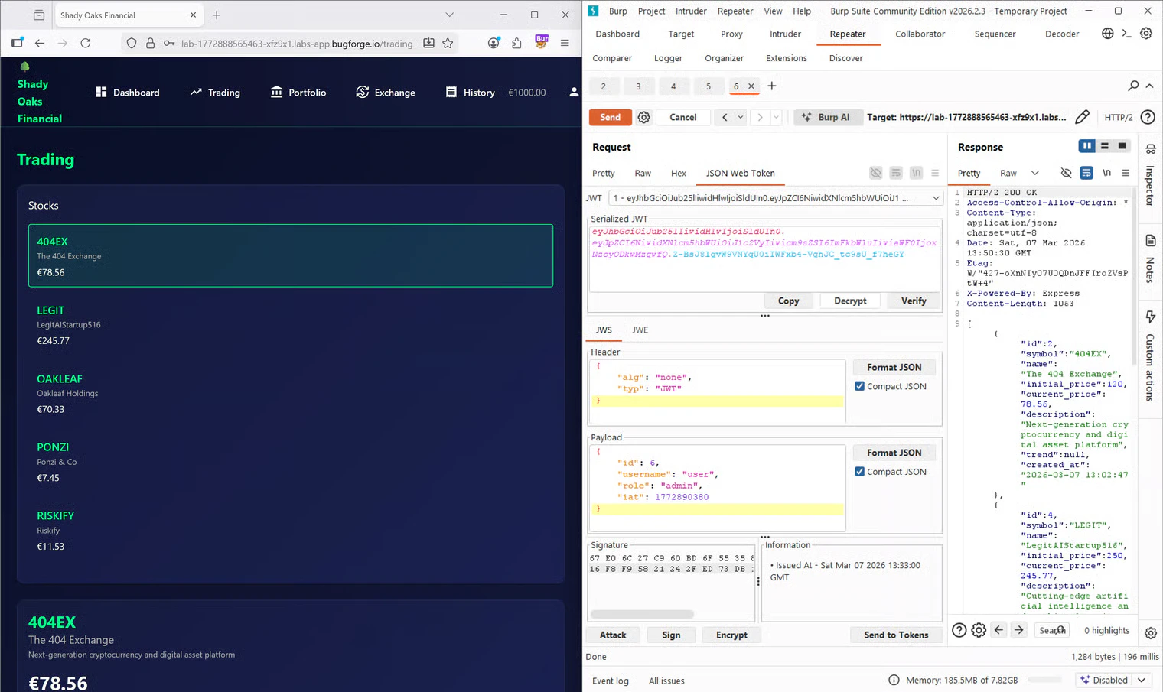The width and height of the screenshot is (1163, 692).
Task: Switch to combined tabbed layout view
Action: coord(1122,146)
